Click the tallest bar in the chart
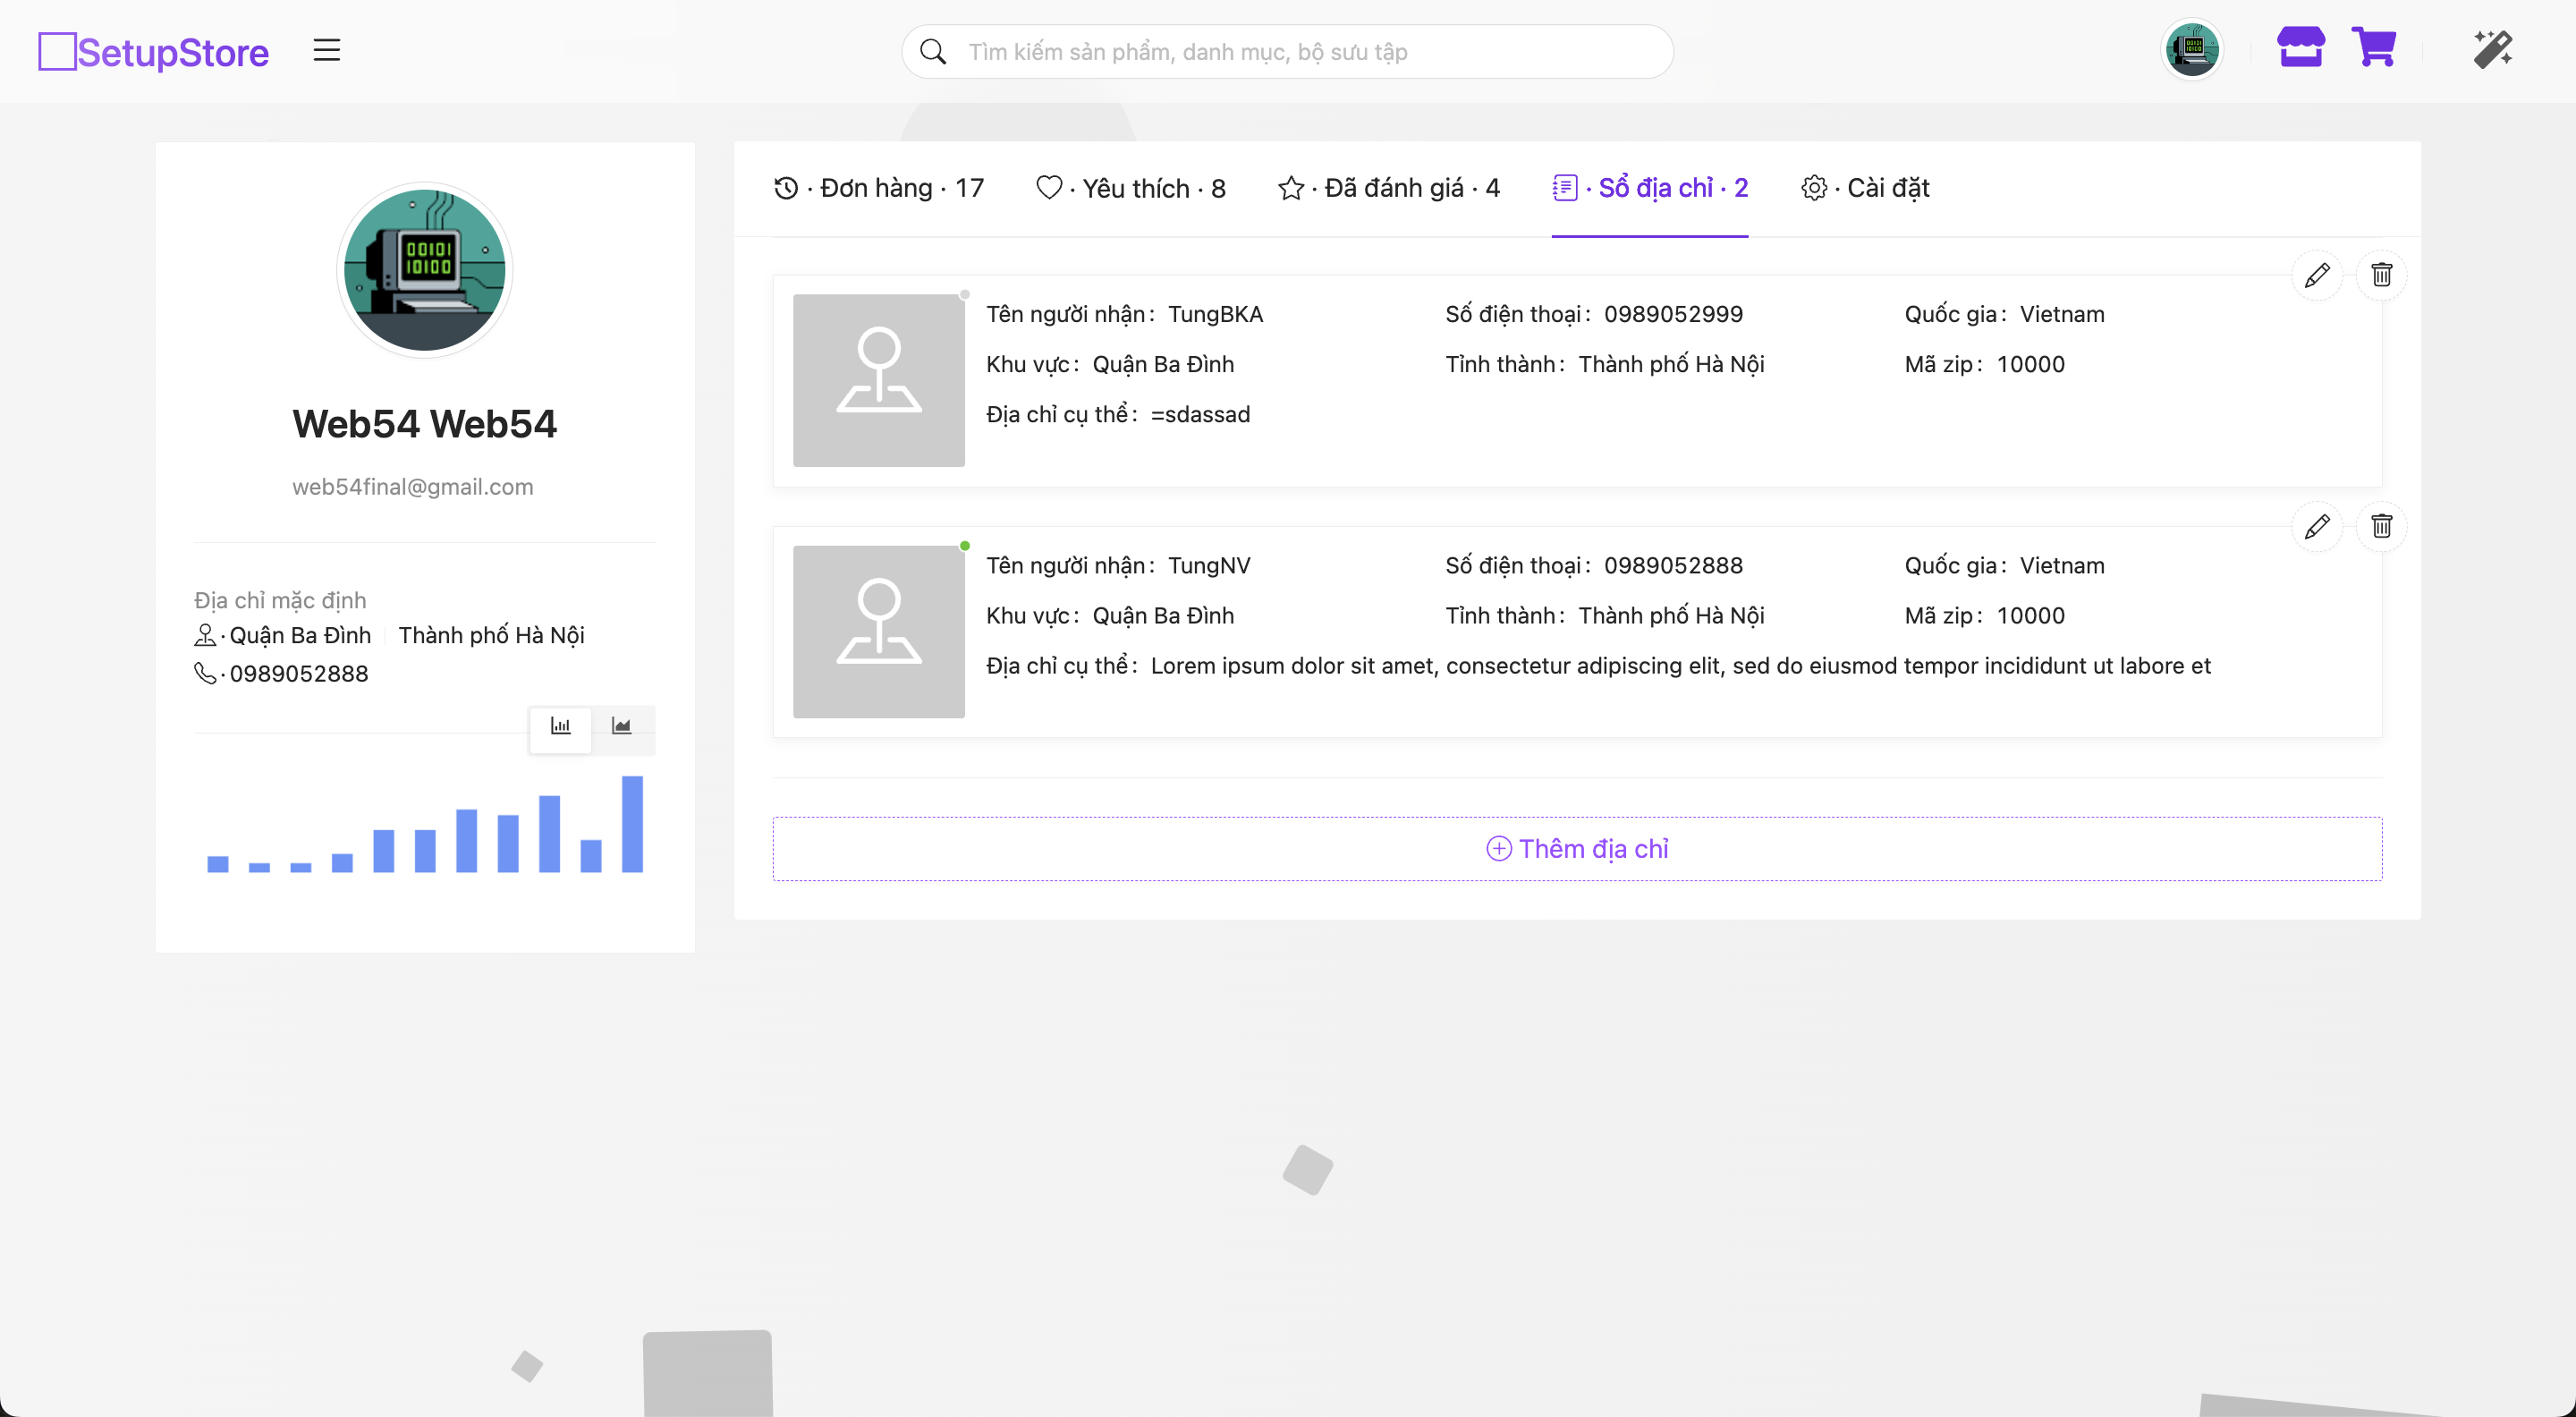 click(x=632, y=824)
